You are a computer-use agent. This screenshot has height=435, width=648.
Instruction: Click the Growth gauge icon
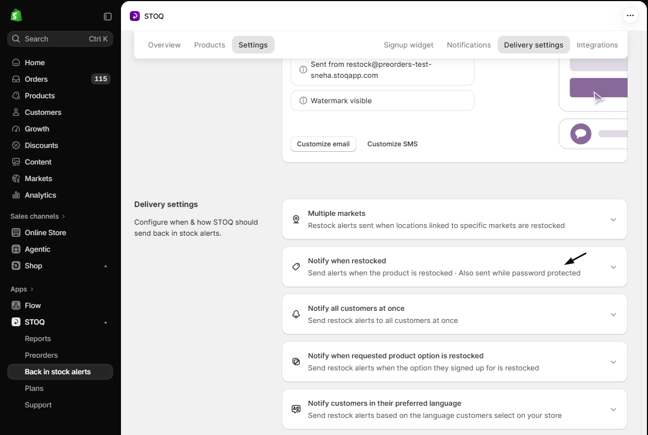tap(16, 129)
